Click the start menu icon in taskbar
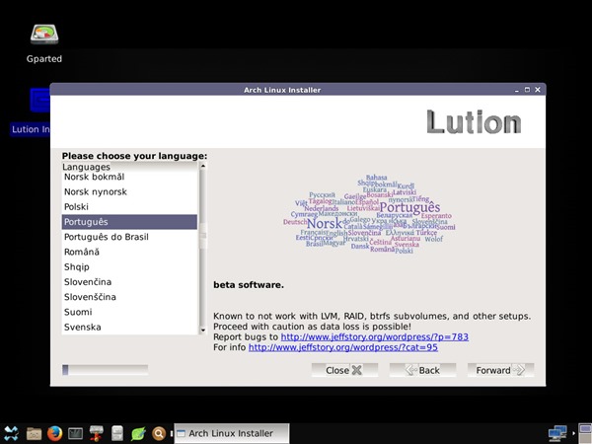Image resolution: width=592 pixels, height=444 pixels. coord(11,433)
